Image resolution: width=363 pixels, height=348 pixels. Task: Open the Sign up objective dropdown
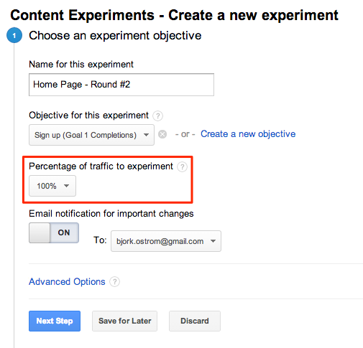click(91, 135)
